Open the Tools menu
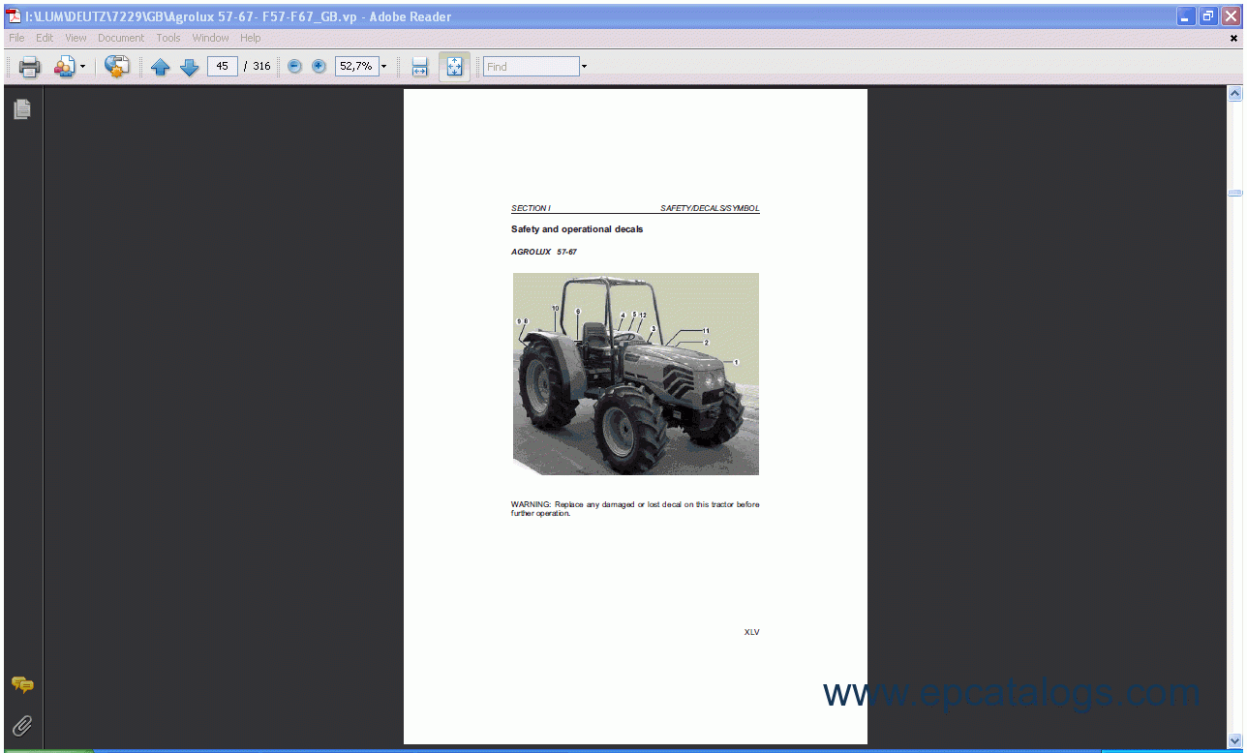The width and height of the screenshot is (1247, 753). click(x=168, y=38)
